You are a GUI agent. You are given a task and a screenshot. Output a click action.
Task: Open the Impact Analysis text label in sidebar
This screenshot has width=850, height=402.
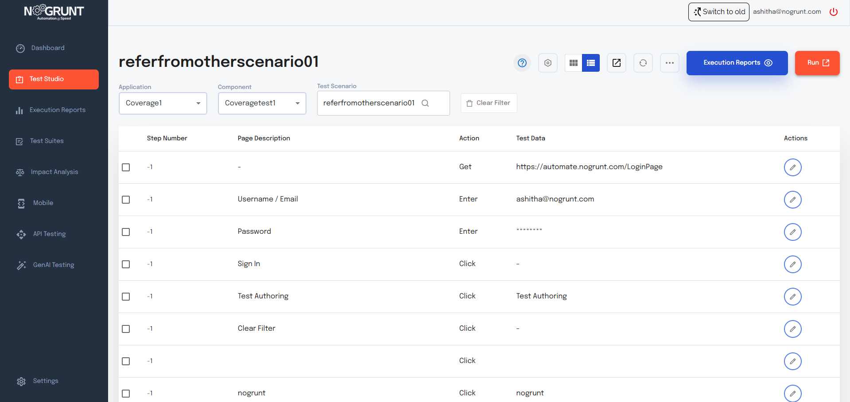54,172
